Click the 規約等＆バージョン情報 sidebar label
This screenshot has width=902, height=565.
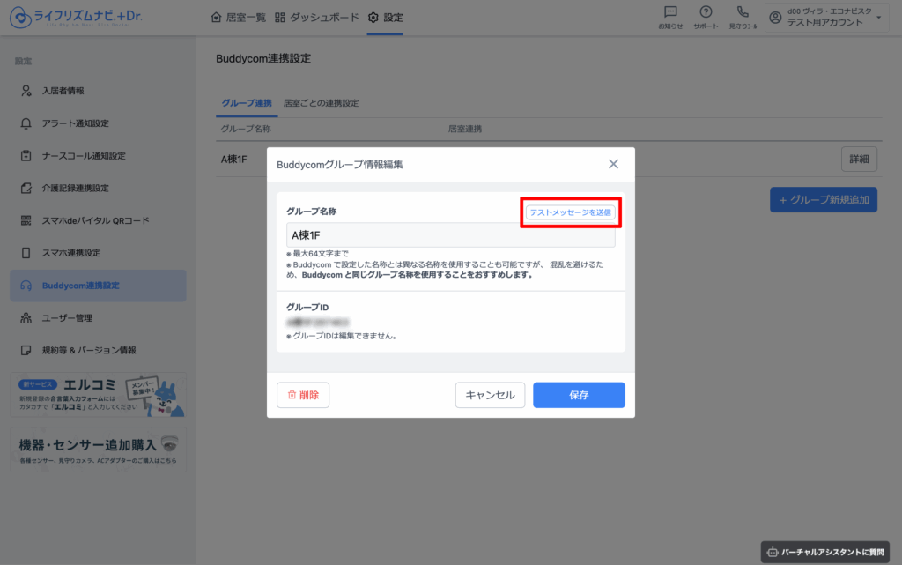coord(89,351)
